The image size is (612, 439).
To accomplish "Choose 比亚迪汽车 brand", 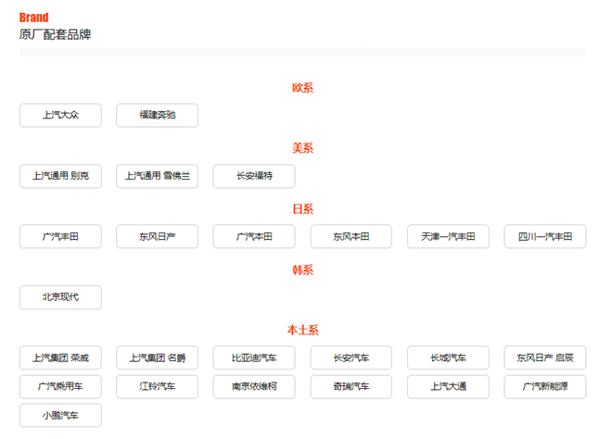I will point(254,357).
